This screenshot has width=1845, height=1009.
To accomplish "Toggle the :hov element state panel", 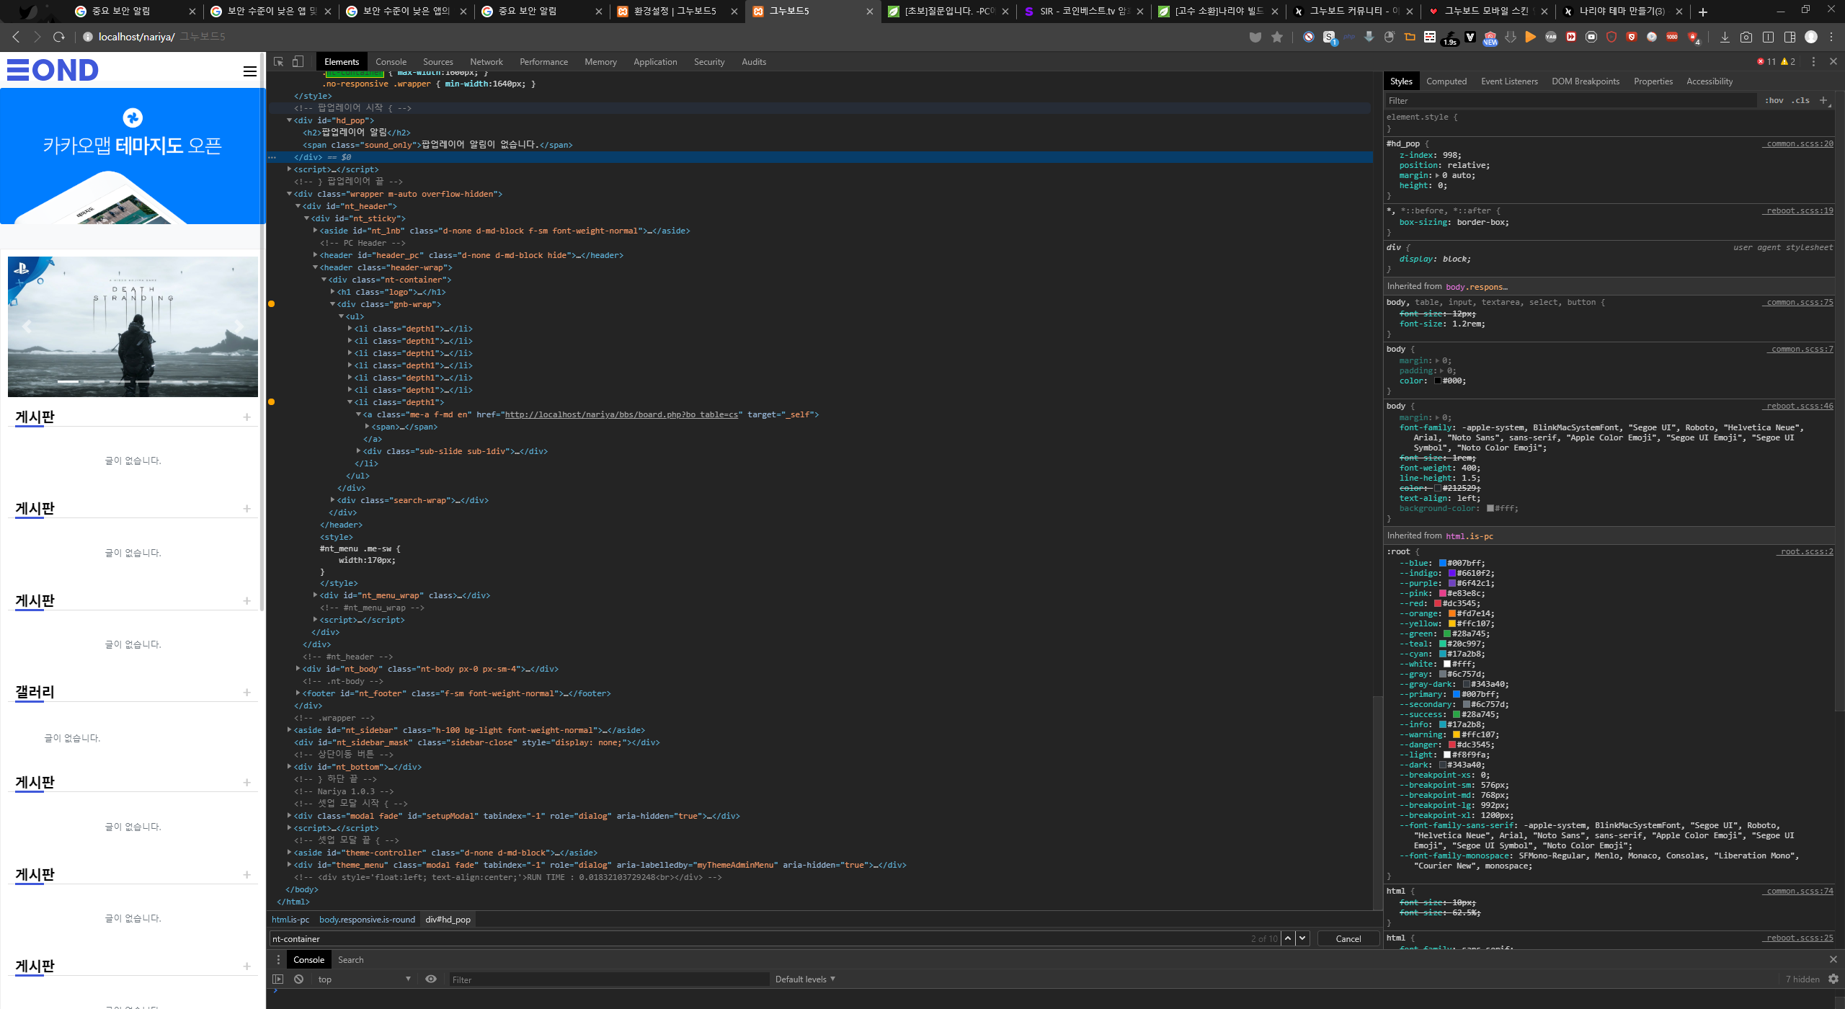I will (x=1774, y=101).
